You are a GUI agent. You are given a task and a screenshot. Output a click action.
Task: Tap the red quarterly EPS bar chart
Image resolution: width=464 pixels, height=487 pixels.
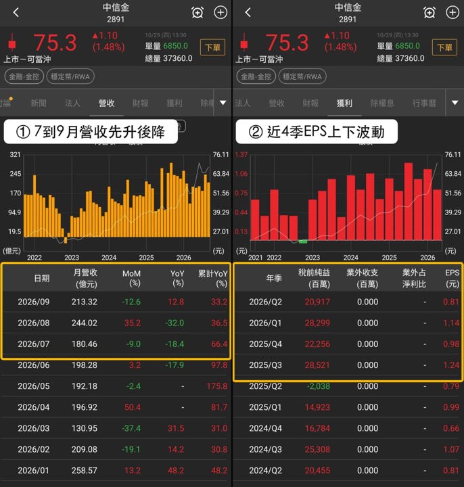coord(346,202)
